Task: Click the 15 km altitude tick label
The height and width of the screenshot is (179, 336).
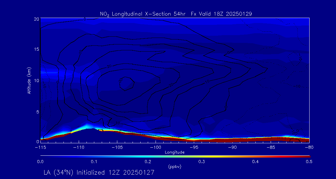Action: (36, 50)
